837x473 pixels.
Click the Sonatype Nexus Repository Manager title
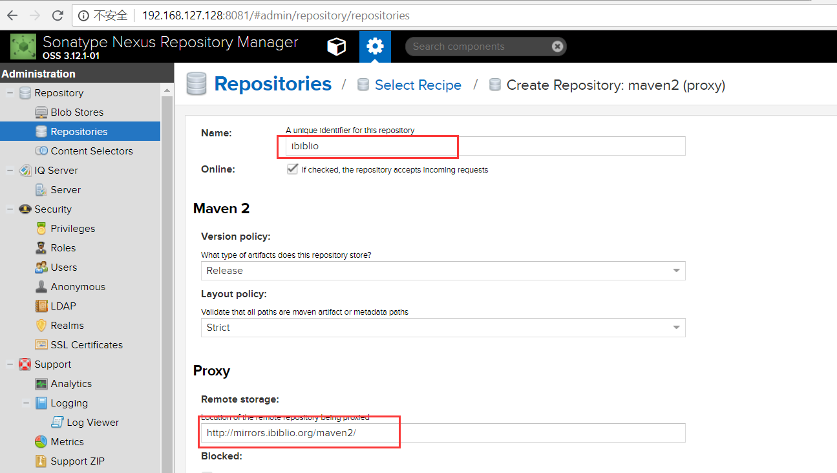pos(170,43)
